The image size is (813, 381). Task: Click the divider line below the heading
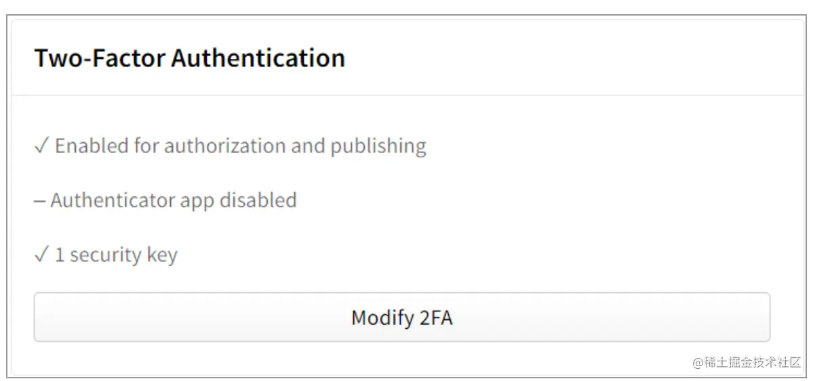407,95
